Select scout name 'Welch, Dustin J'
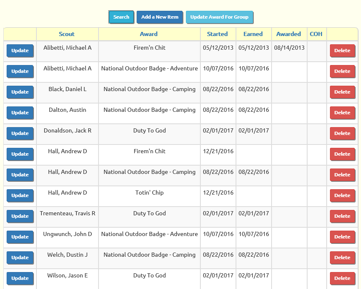This screenshot has width=361, height=289. coord(67,255)
